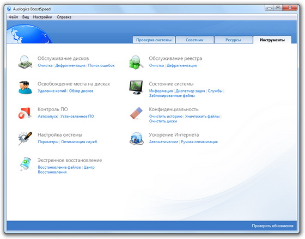Click the Ускорение Интернета heading
Viewport: 305px width, 239px height.
[x=174, y=135]
